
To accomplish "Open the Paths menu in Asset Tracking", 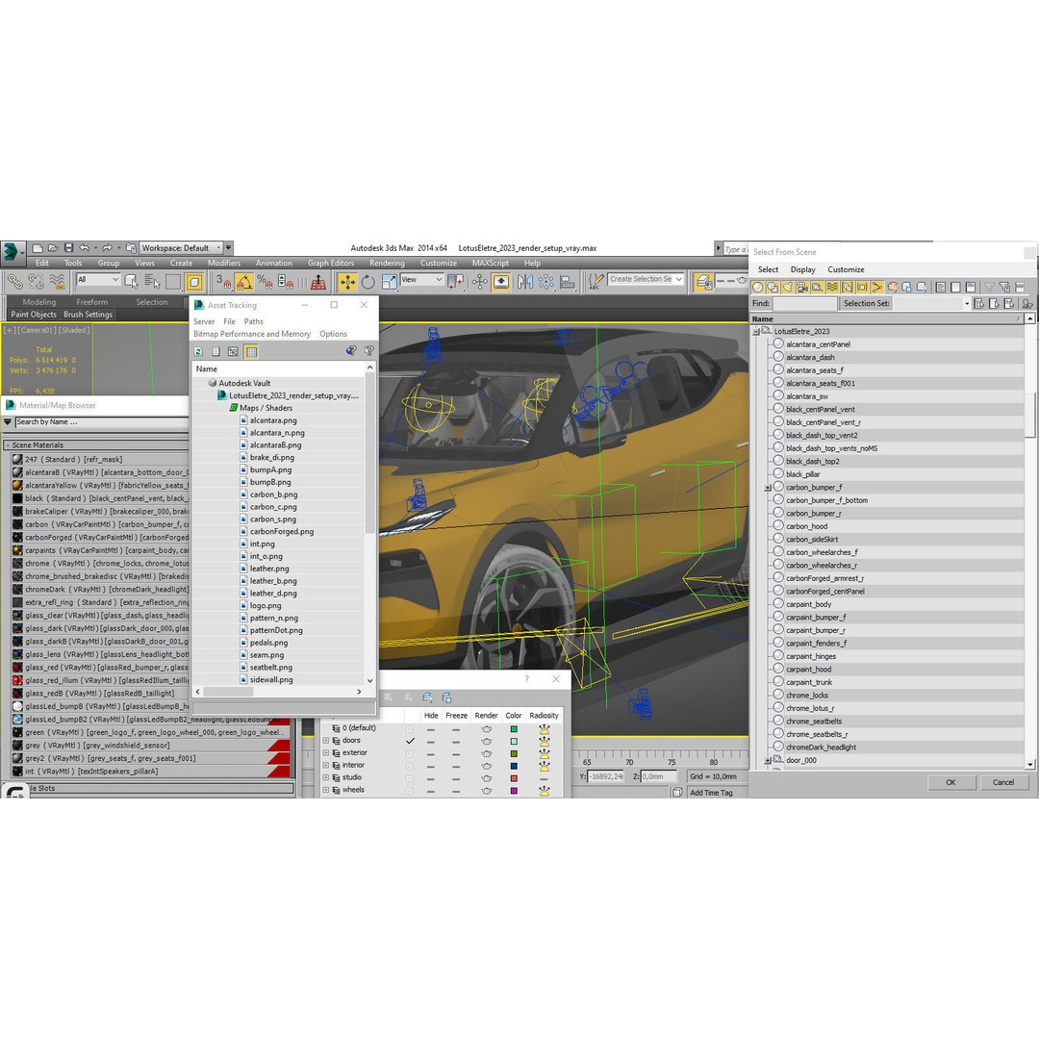I will (253, 321).
